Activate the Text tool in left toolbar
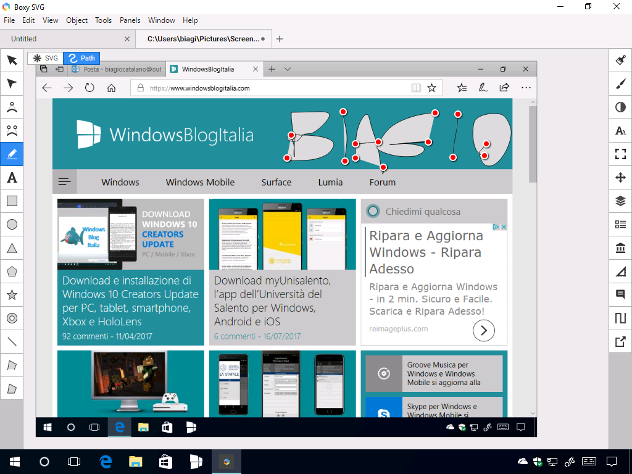This screenshot has height=474, width=632. (12, 177)
